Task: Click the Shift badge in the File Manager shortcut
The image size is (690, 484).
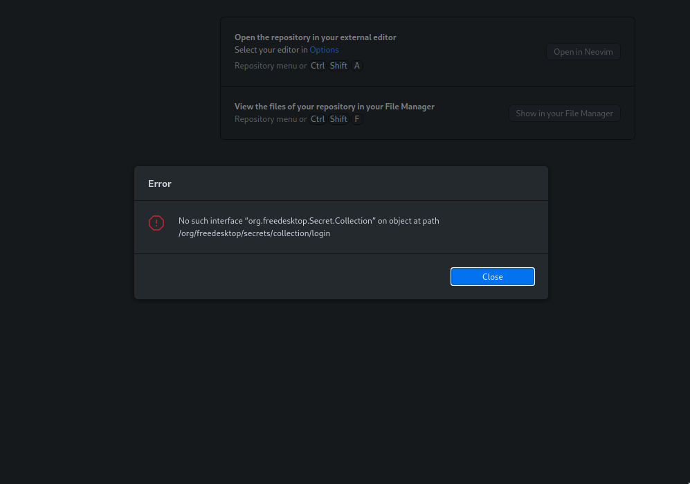Action: click(x=338, y=118)
